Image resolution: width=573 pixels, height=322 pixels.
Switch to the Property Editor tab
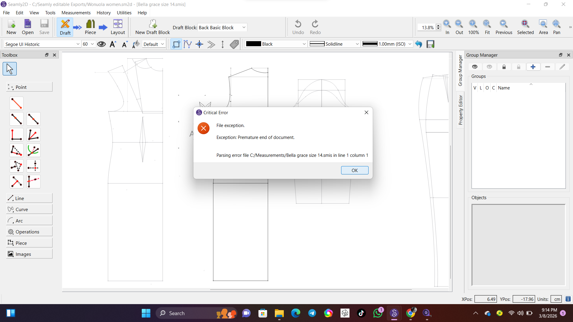click(460, 110)
